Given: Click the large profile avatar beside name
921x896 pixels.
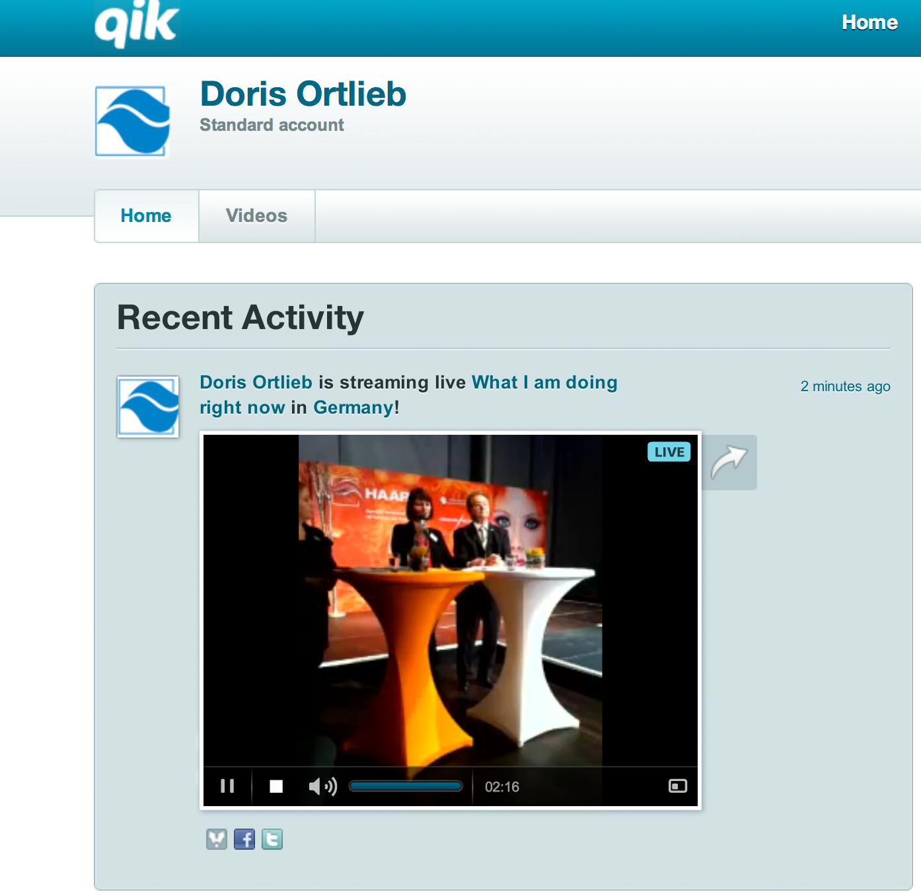Looking at the screenshot, I should [132, 122].
